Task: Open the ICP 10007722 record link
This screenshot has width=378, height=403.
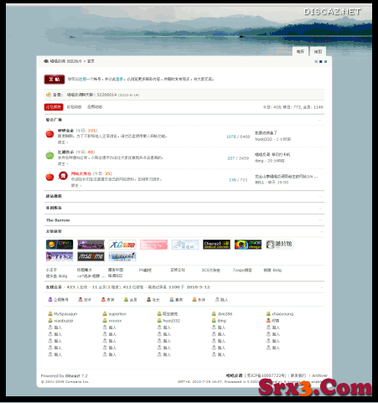Action: point(267,375)
